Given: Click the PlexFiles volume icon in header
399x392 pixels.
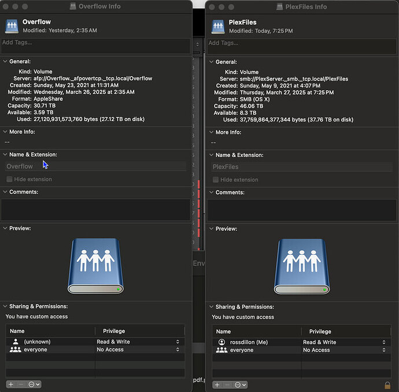Looking at the screenshot, I should point(218,27).
